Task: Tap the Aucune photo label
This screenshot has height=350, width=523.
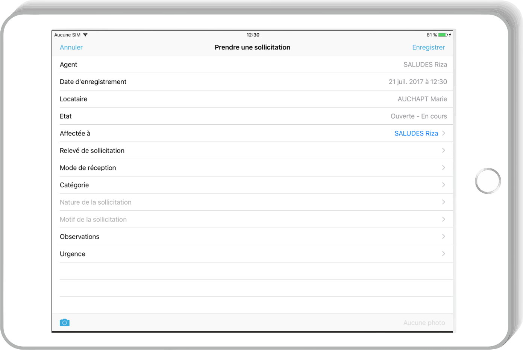Action: (x=424, y=323)
